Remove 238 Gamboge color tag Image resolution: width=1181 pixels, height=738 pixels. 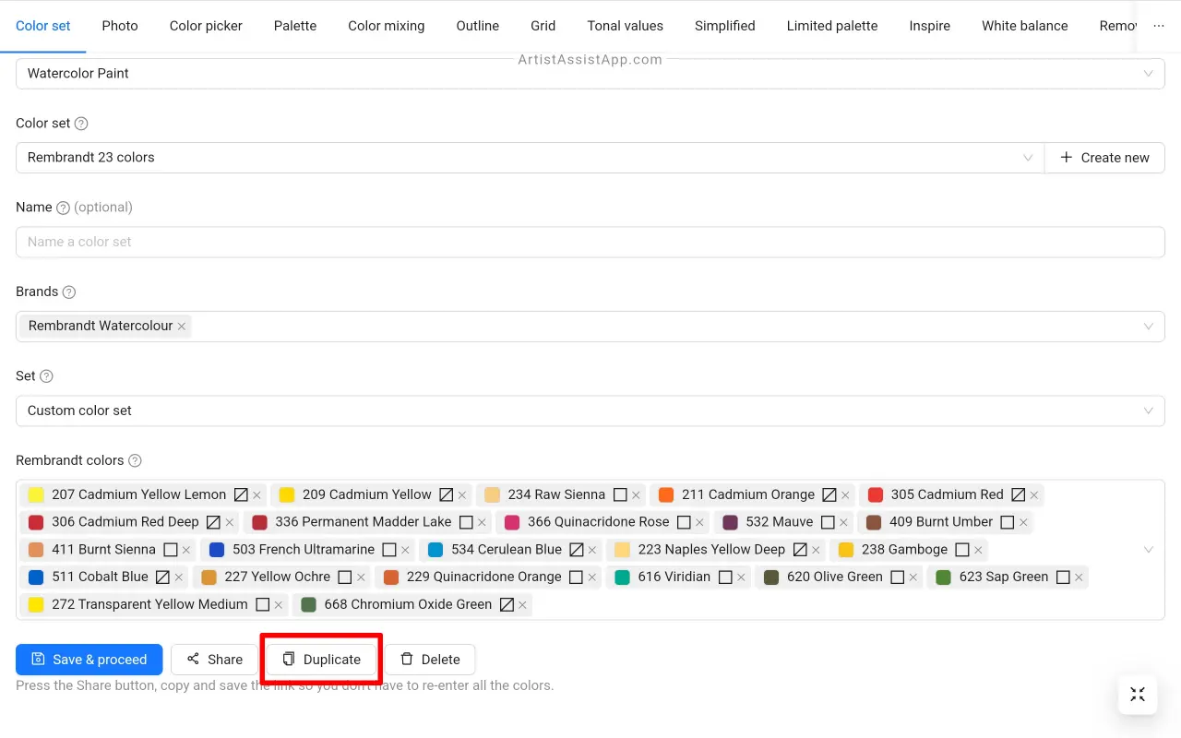pyautogui.click(x=978, y=551)
